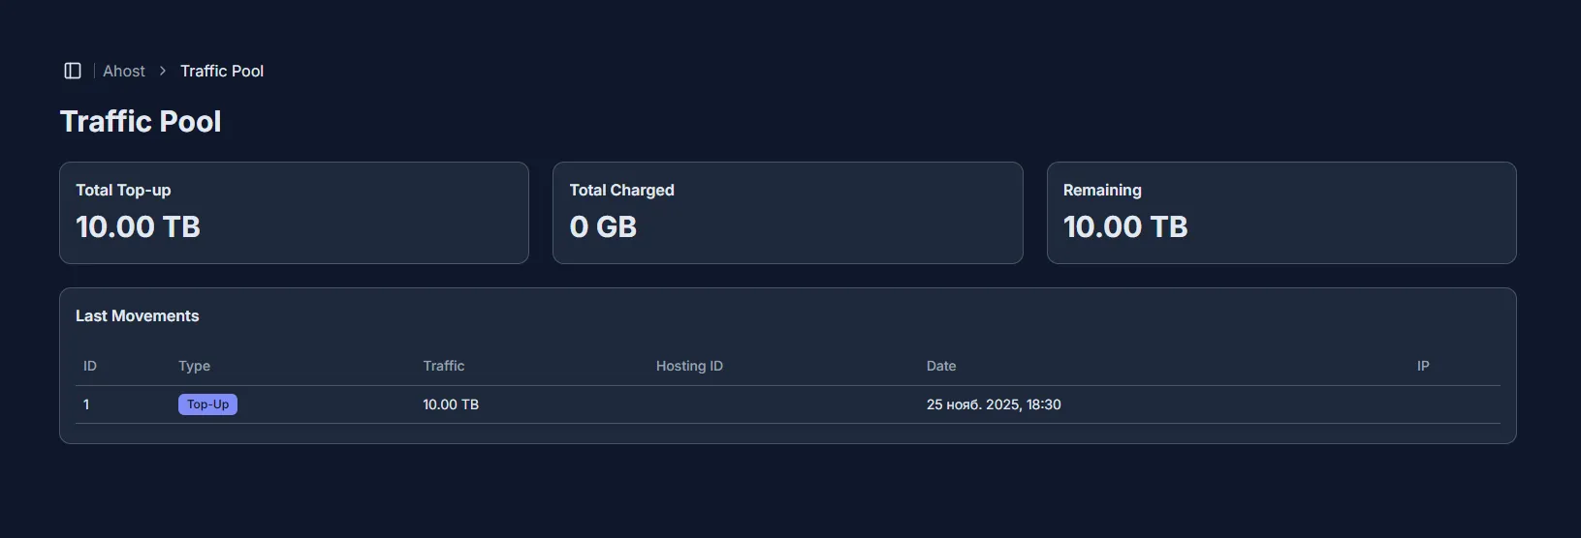Go to Ahost breadcrumb link
1581x538 pixels.
pyautogui.click(x=124, y=71)
